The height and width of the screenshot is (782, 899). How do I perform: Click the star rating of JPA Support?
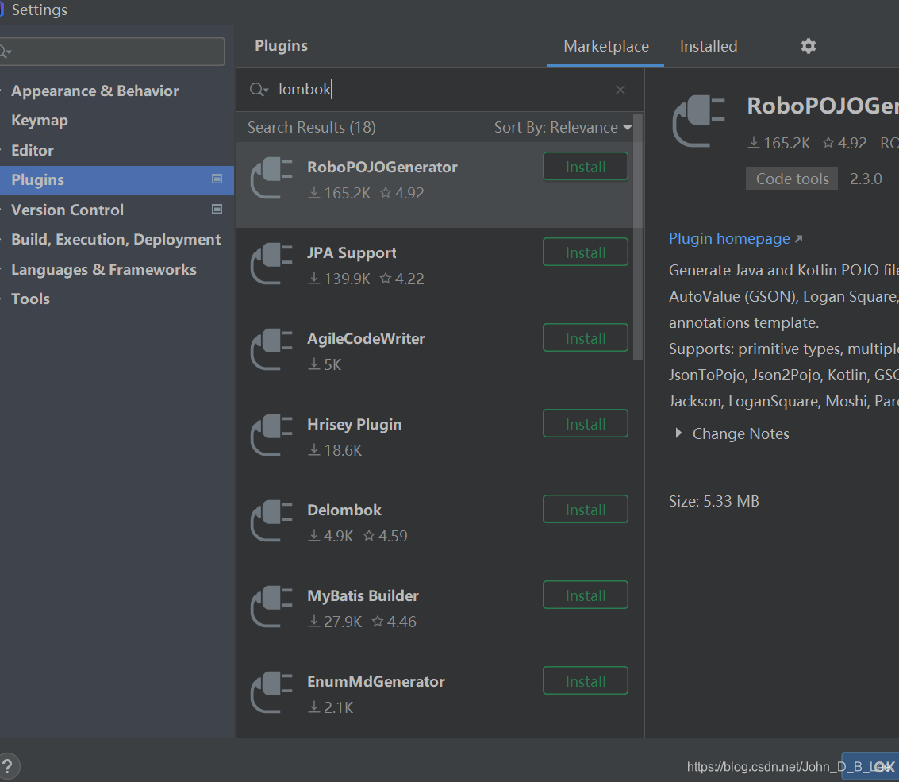coord(386,278)
